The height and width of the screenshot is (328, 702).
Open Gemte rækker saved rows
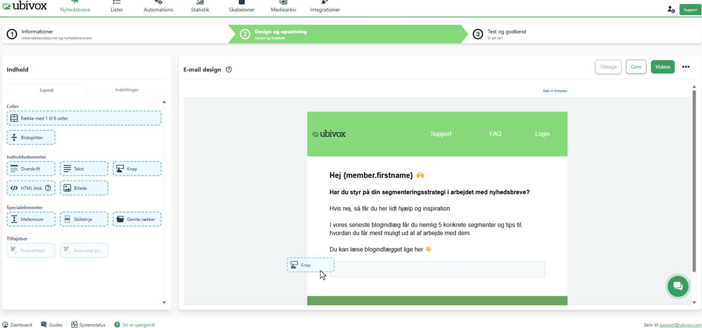pos(137,219)
